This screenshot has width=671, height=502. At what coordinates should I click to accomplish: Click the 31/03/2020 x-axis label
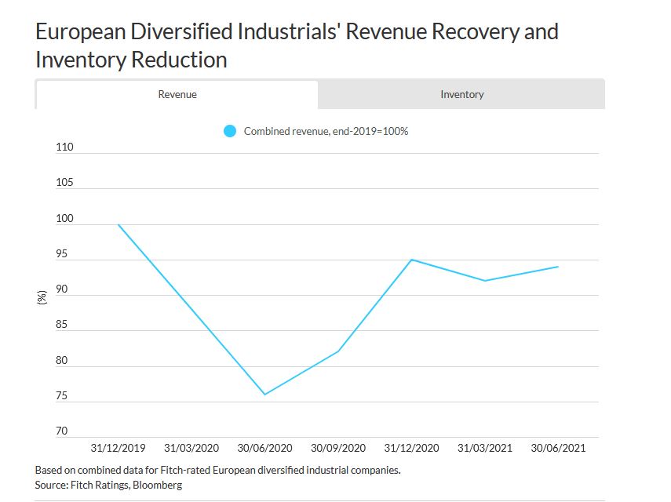191,448
